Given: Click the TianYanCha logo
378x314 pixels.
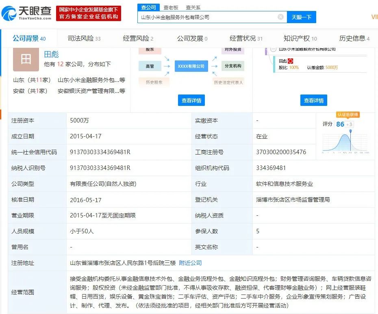Looking at the screenshot, I should point(27,13).
